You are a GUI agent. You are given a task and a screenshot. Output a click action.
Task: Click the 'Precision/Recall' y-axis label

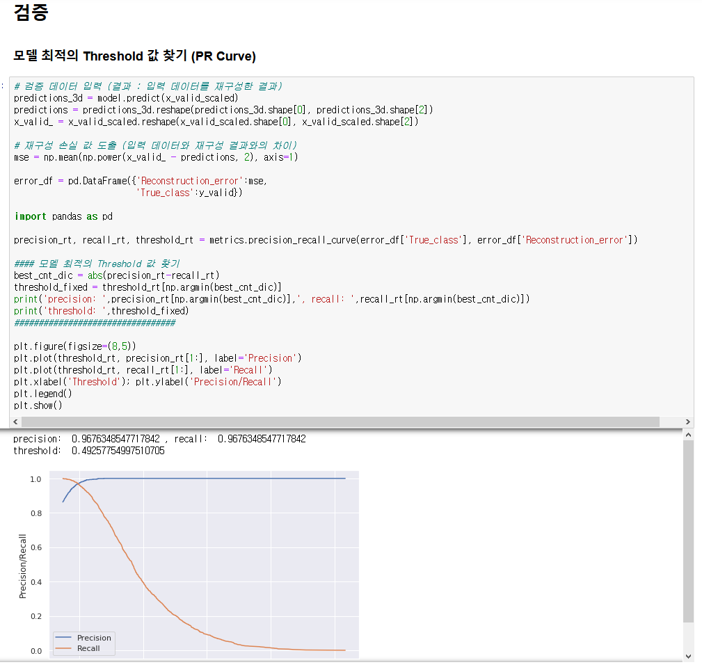pos(22,566)
